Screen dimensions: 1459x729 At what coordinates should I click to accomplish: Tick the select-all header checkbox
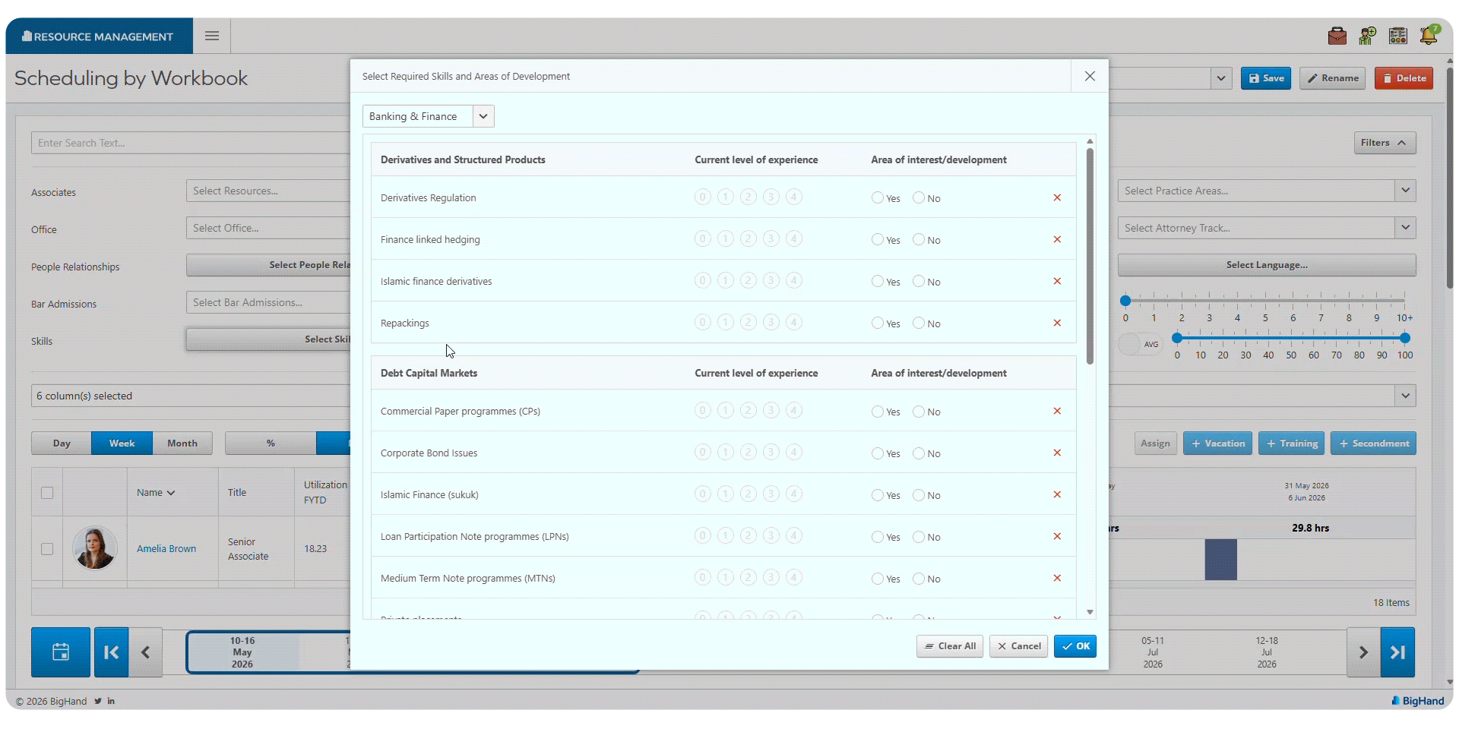click(47, 492)
